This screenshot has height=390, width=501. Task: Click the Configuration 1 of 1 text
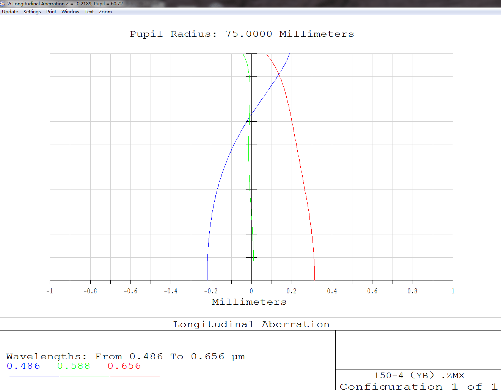click(418, 386)
